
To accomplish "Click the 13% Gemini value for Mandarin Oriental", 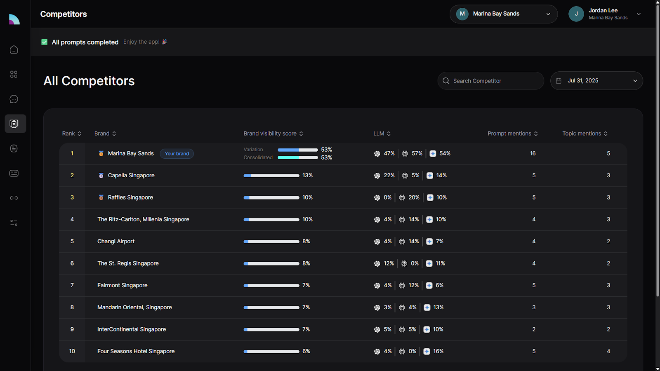I will click(438, 308).
